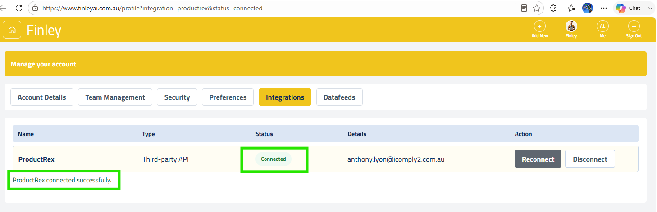Click anthony.lyon@icomply2.com.au details text

(x=396, y=159)
